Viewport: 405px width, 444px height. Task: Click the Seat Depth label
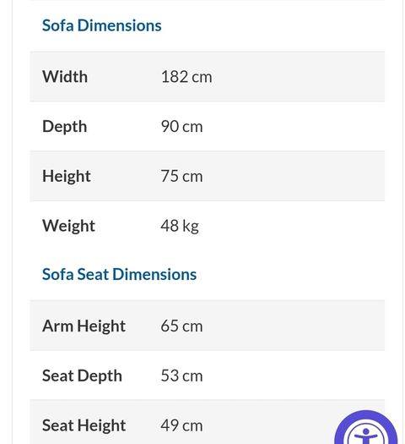82,376
